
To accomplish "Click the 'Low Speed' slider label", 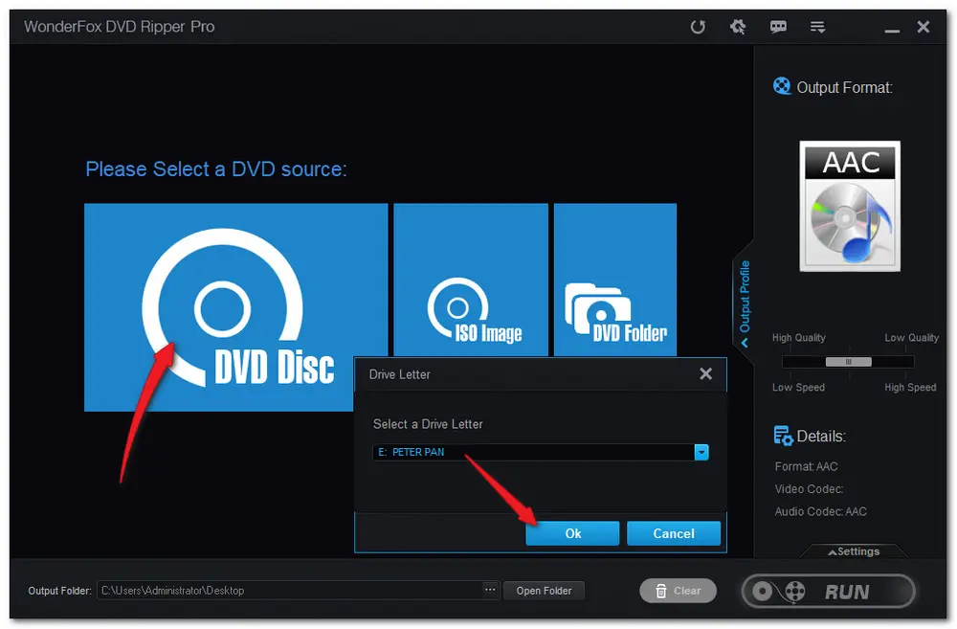I will 798,387.
